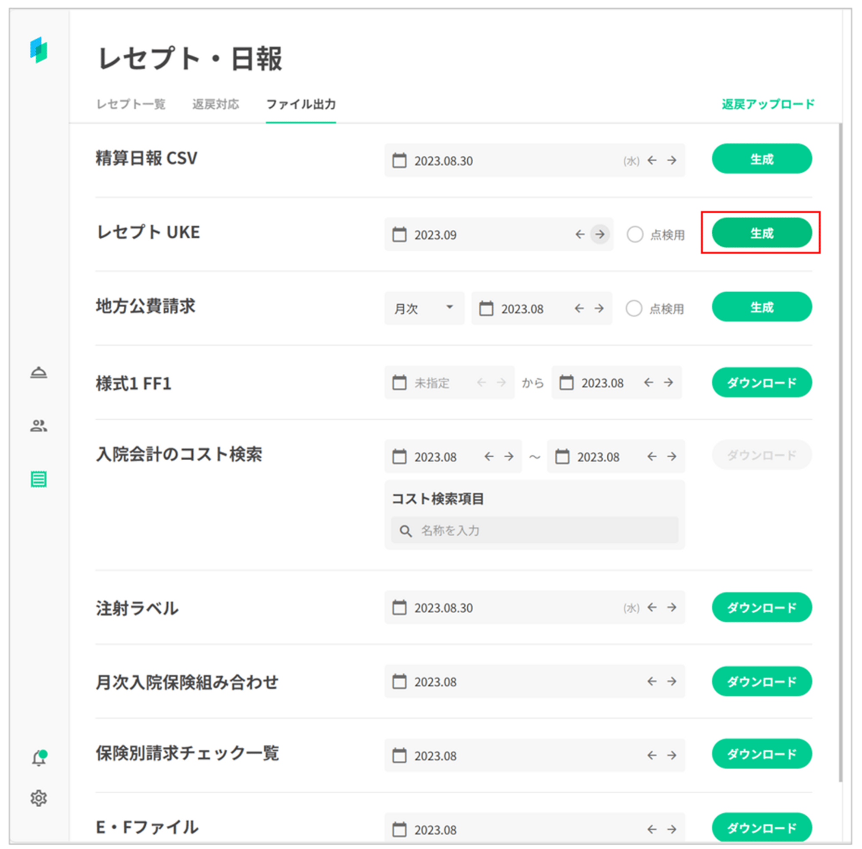Switch to the レセプト一覧 tab
The image size is (862, 849).
click(x=131, y=104)
